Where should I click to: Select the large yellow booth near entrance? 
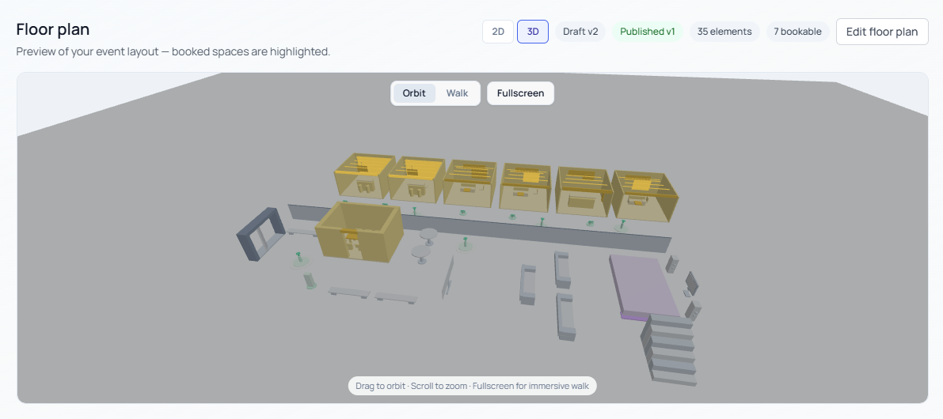[359, 231]
